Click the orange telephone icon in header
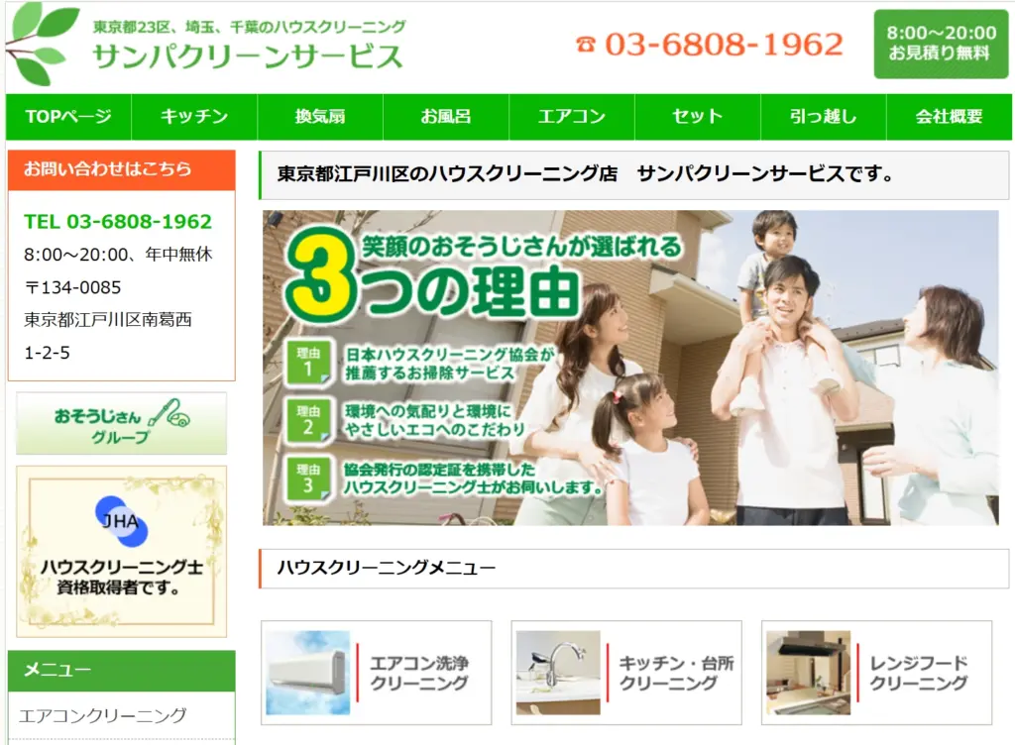The width and height of the screenshot is (1015, 745). [x=586, y=45]
